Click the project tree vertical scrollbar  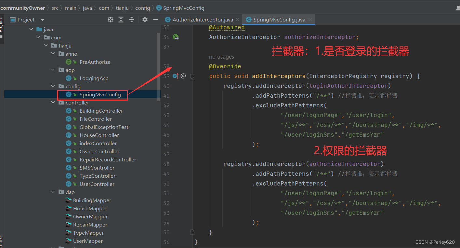(x=159, y=67)
